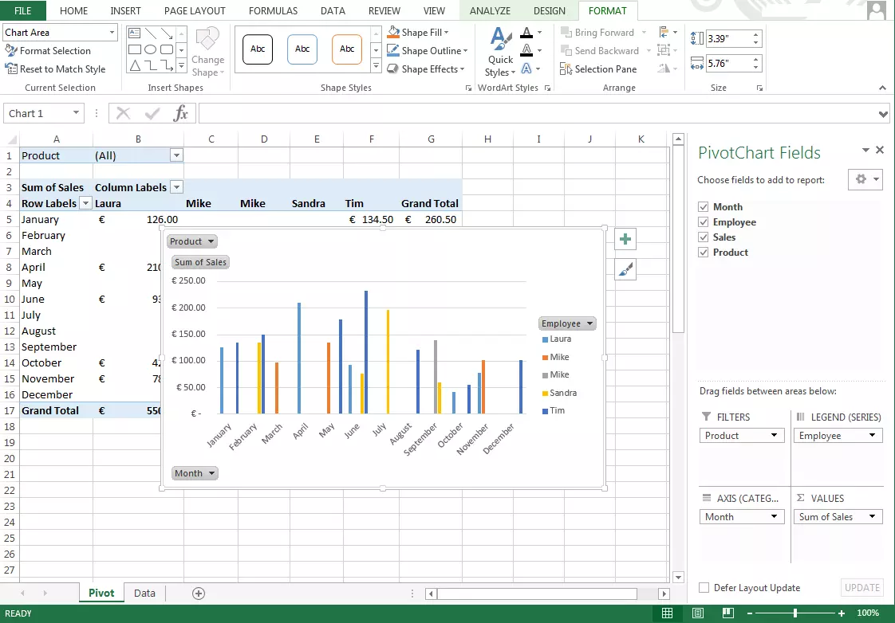Click the UPDATE button
The height and width of the screenshot is (623, 895).
coord(861,588)
